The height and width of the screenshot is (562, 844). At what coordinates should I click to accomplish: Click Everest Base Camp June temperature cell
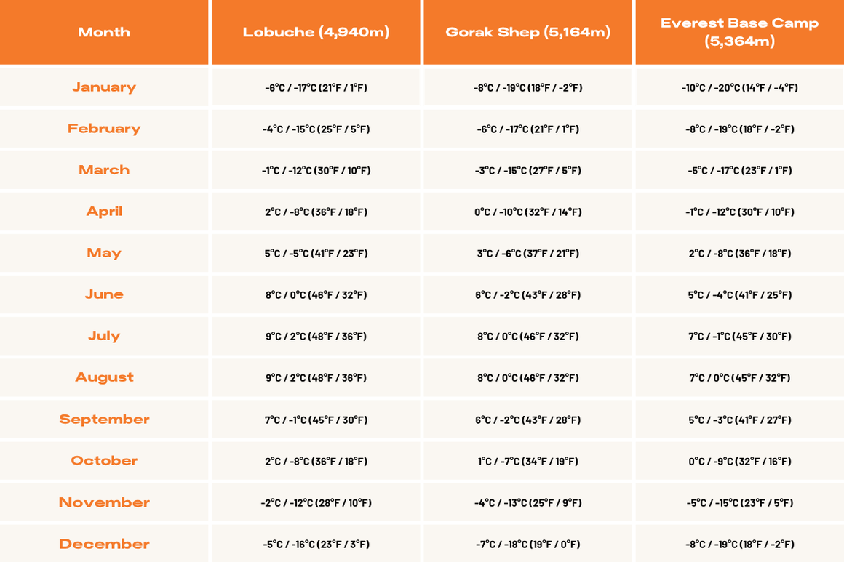pyautogui.click(x=739, y=294)
